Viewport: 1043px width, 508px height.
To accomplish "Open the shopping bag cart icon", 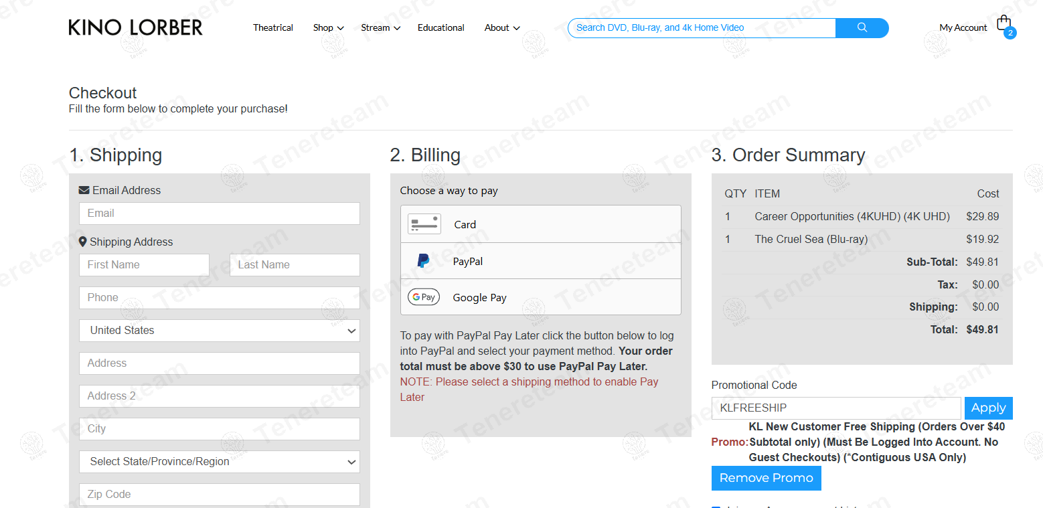I will pyautogui.click(x=1004, y=24).
